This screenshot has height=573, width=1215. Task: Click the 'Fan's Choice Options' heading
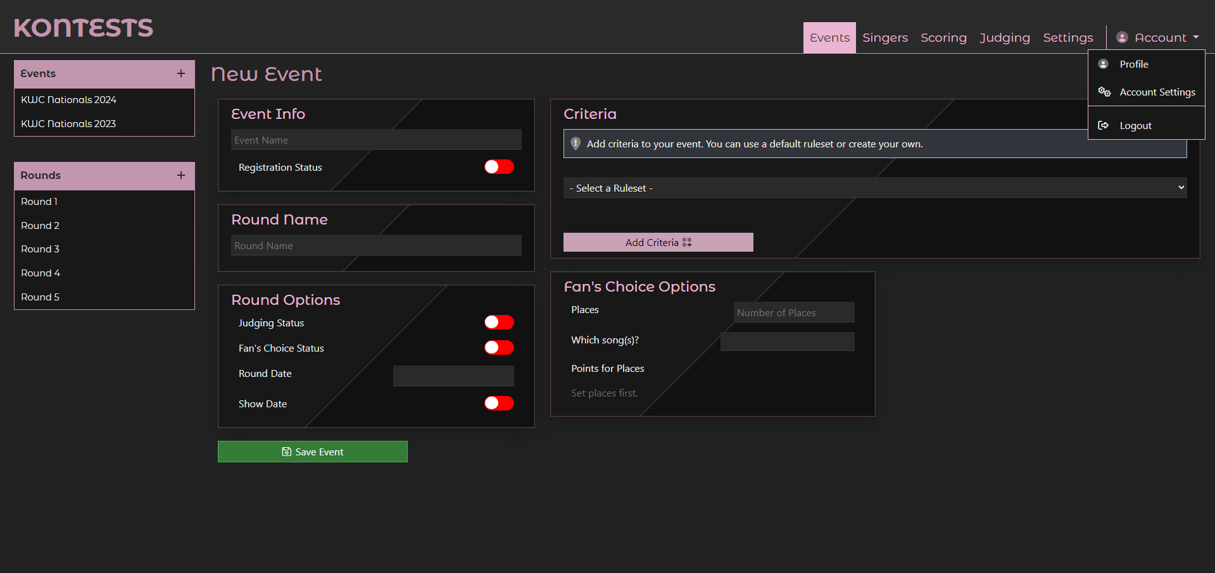pyautogui.click(x=639, y=286)
